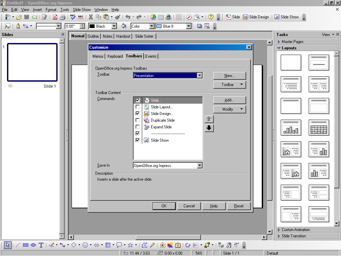Enable the Duplicate Slide checkbox
Image resolution: width=341 pixels, height=256 pixels.
coord(138,120)
